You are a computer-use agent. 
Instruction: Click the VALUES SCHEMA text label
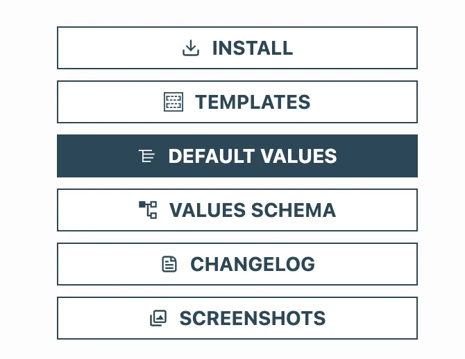coord(253,210)
